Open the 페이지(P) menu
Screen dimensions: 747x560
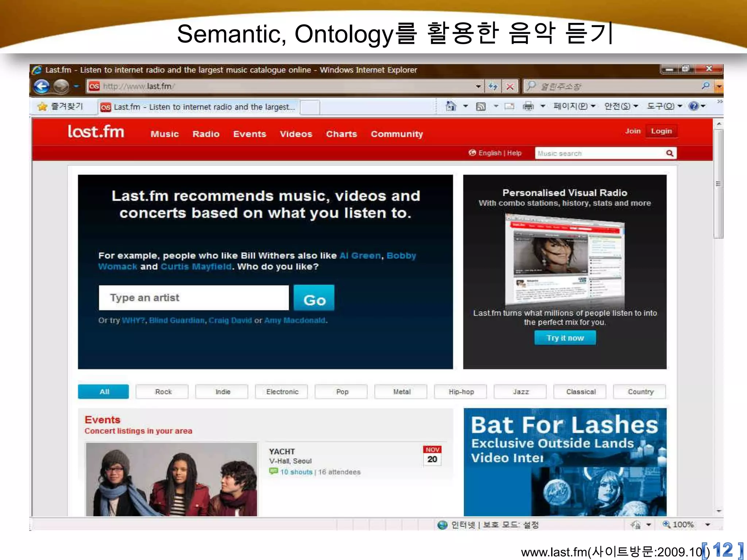574,106
